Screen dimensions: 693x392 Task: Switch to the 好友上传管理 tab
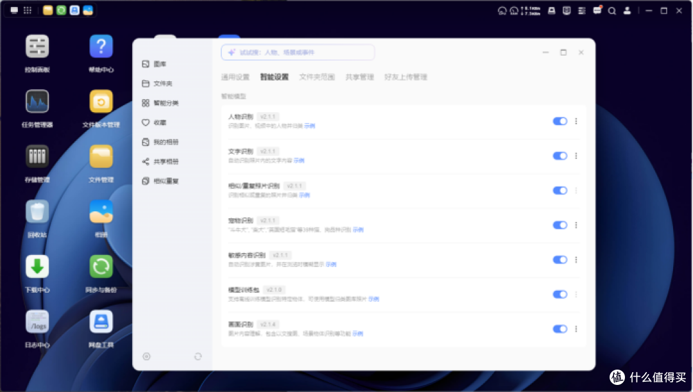[x=406, y=77]
